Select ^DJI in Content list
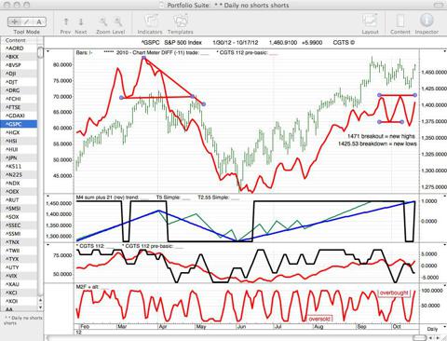This screenshot has width=447, height=341. [19, 74]
